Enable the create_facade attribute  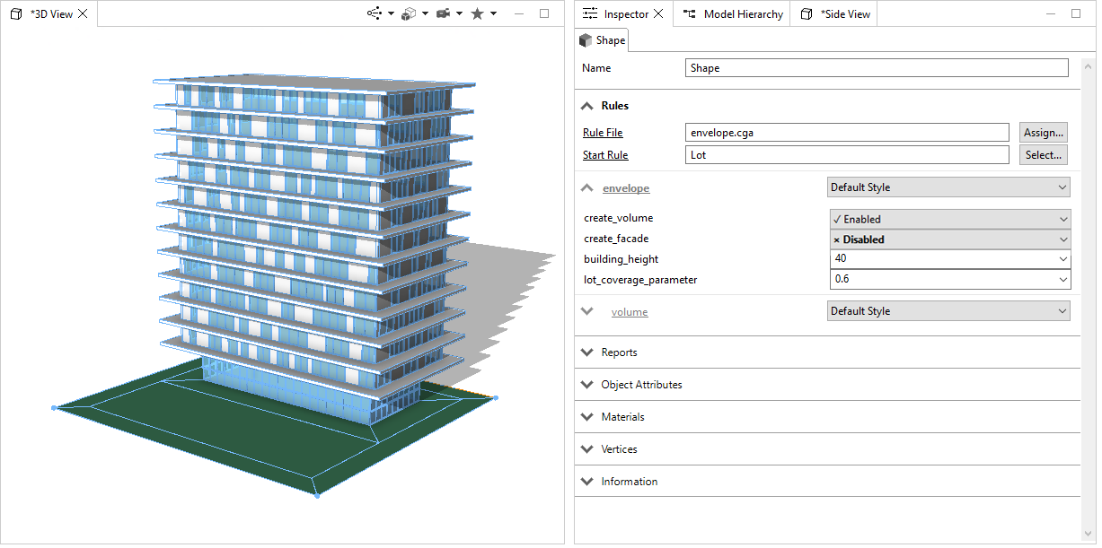(948, 239)
